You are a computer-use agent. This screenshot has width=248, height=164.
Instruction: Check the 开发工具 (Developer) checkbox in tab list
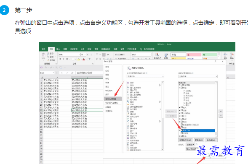[x=182, y=130]
